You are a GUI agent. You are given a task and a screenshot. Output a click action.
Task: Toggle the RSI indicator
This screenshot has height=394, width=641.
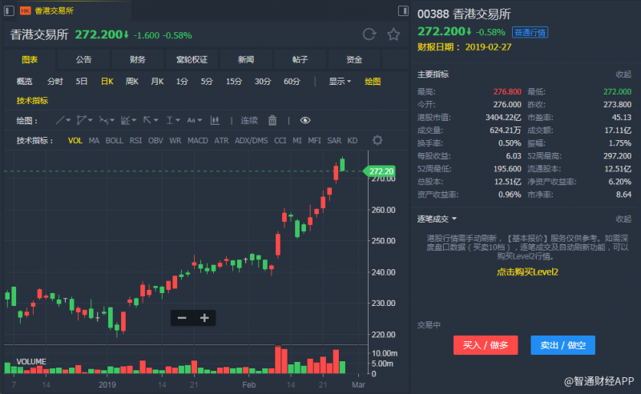tap(135, 141)
